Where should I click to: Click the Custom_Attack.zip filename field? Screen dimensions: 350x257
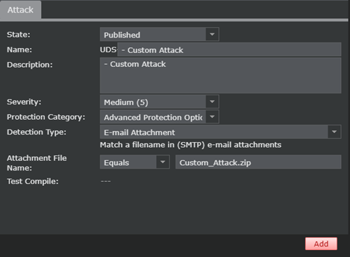259,162
